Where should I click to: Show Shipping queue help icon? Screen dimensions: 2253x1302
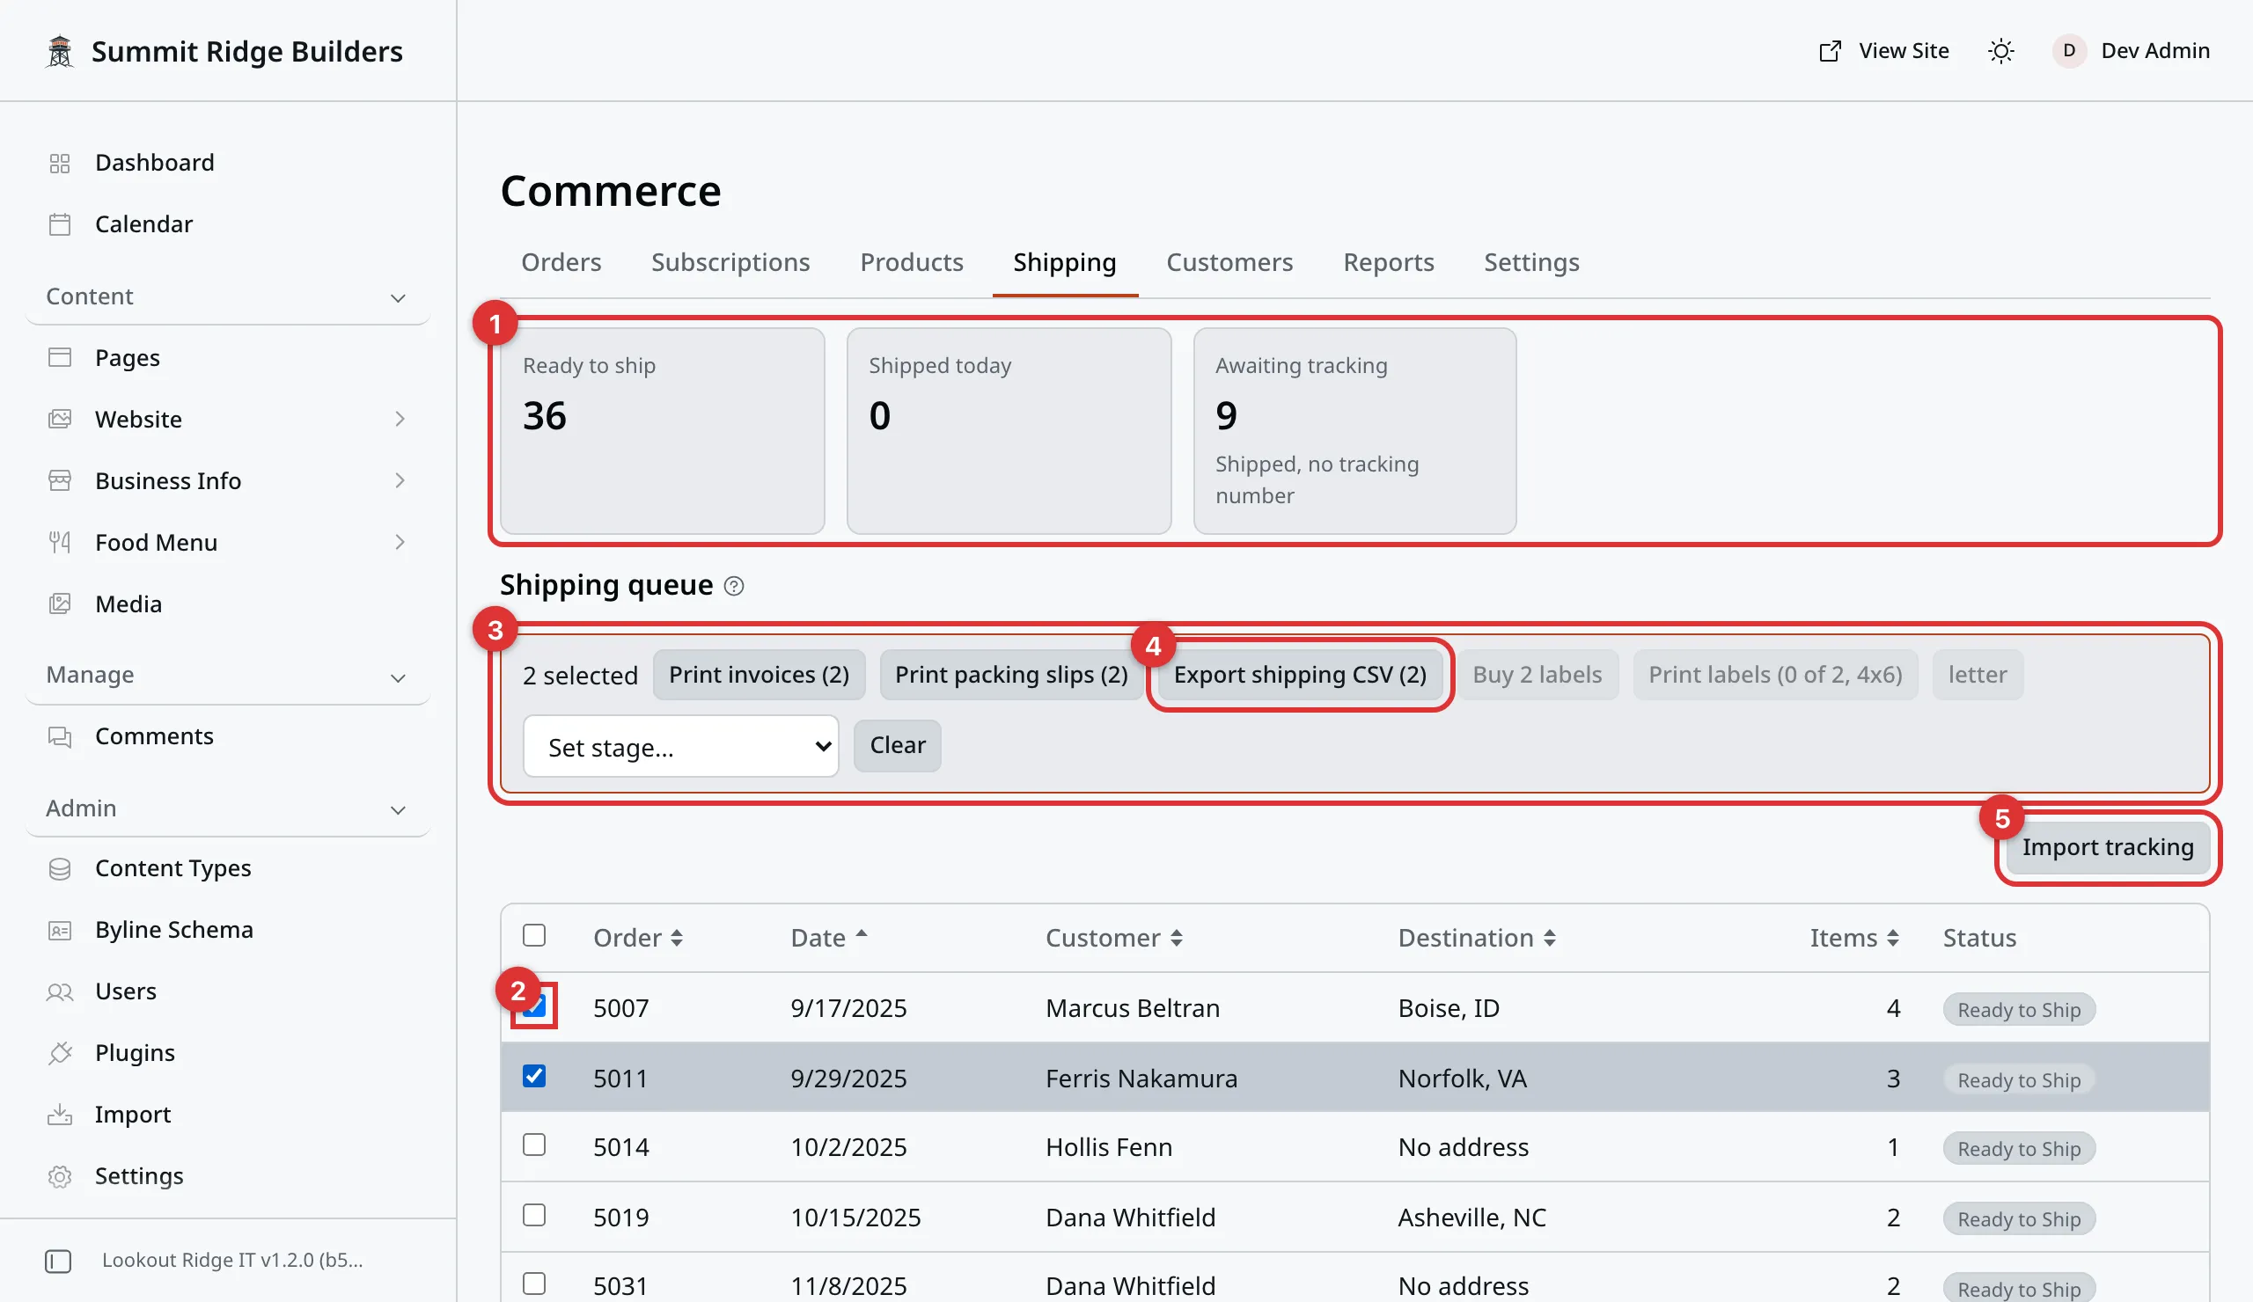pyautogui.click(x=734, y=586)
